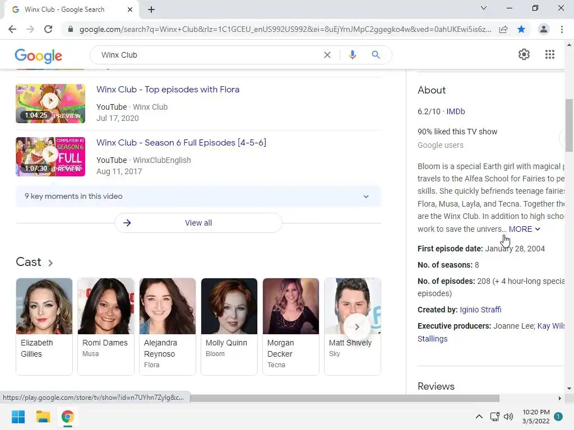Open the Cast section arrow
The width and height of the screenshot is (574, 430).
tap(50, 263)
